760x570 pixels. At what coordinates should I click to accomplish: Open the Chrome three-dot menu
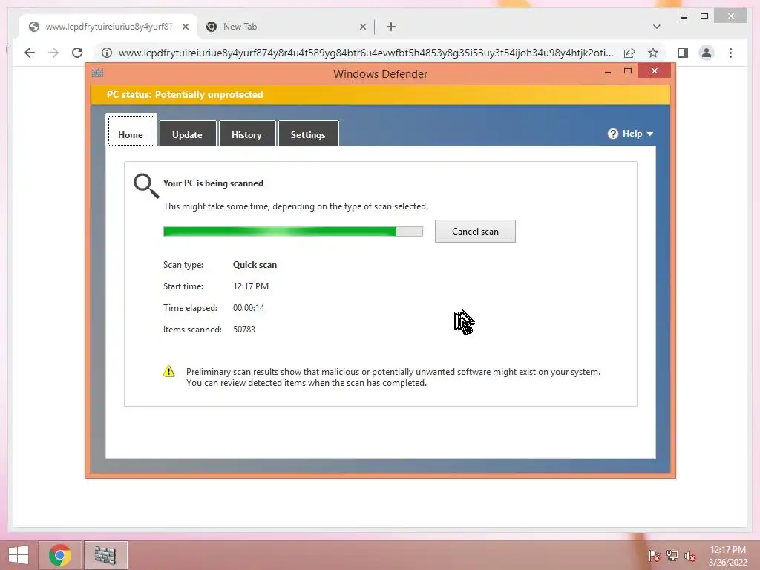coord(730,53)
